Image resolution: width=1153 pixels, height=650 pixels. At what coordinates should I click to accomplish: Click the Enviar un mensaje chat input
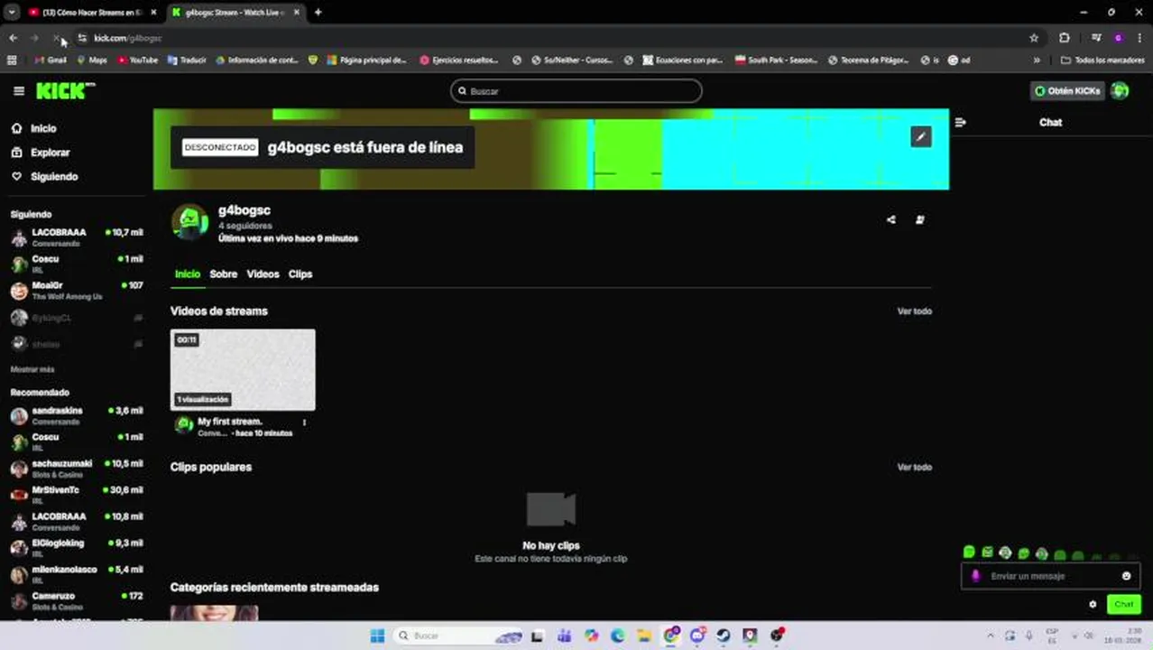coord(1050,576)
